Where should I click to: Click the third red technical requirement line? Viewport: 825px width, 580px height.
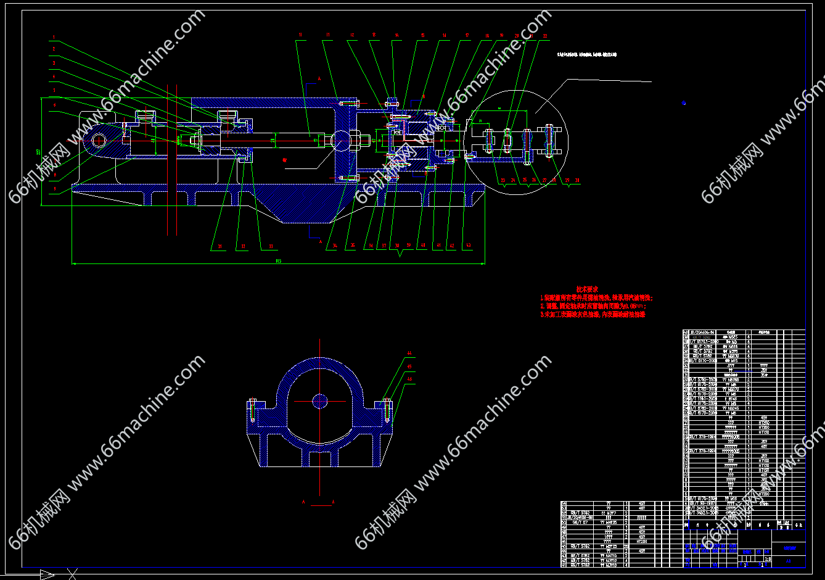(592, 315)
